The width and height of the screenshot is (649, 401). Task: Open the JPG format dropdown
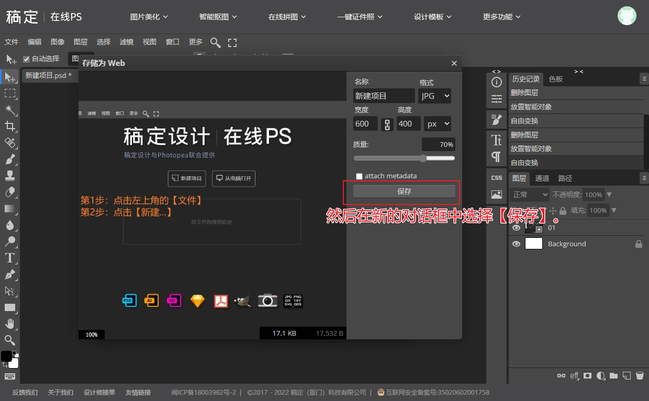[434, 96]
